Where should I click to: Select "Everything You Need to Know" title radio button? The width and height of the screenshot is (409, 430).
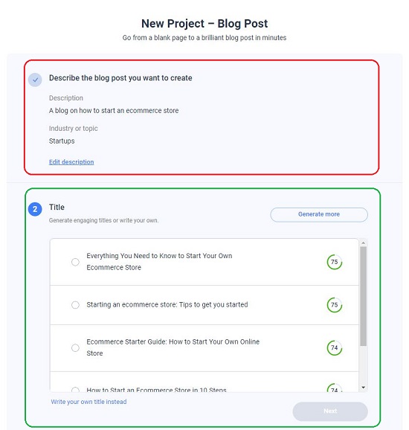point(75,262)
